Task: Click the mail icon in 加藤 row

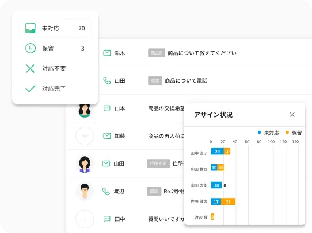Action: click(107, 136)
